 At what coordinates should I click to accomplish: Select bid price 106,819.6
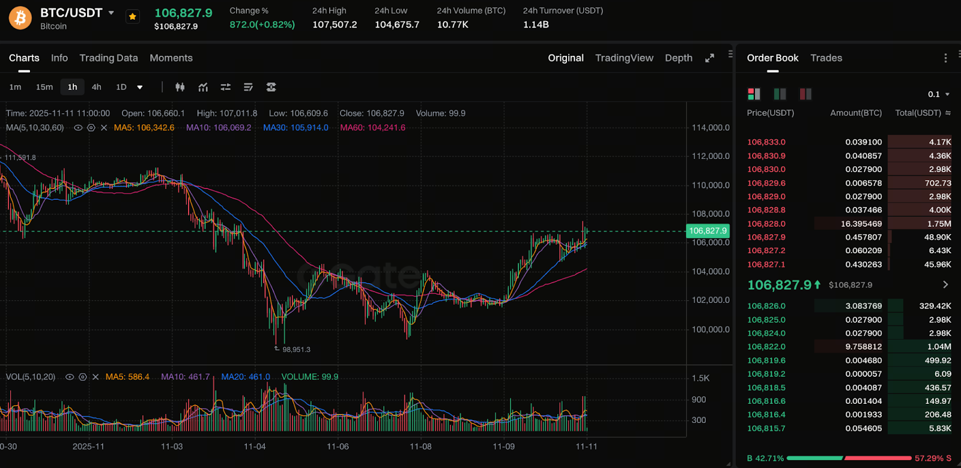pos(766,361)
